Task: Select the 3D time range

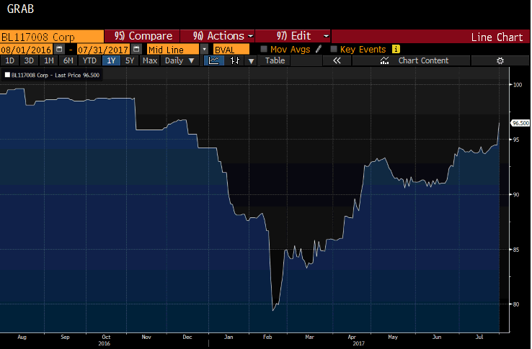Action: (x=29, y=60)
